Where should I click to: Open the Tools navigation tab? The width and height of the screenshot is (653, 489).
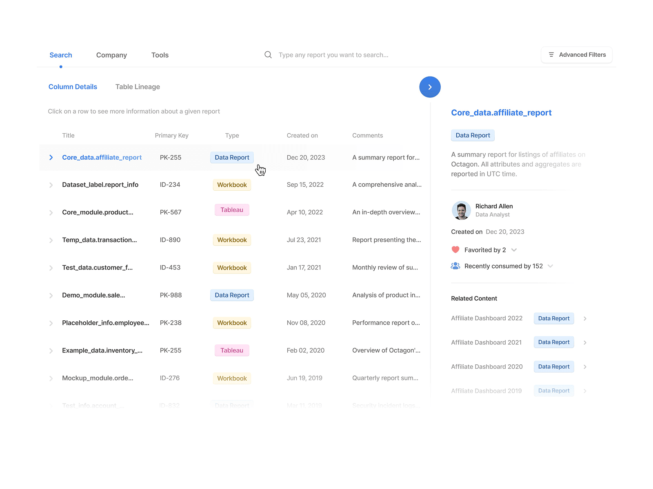(160, 55)
